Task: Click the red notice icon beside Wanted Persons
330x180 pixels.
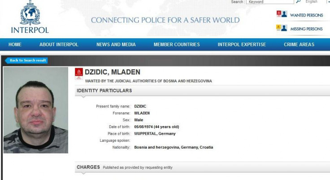Action: (x=279, y=14)
